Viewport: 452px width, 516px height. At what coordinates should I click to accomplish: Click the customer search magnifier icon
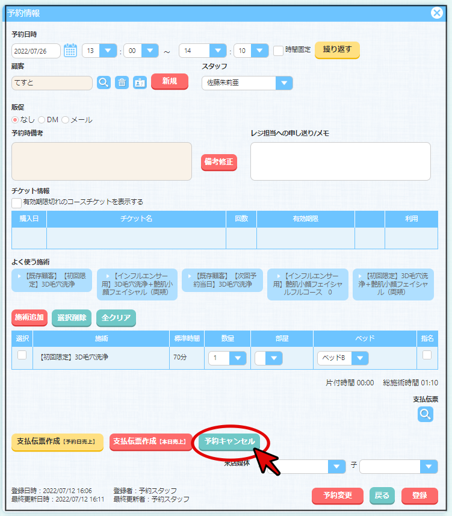tap(104, 82)
